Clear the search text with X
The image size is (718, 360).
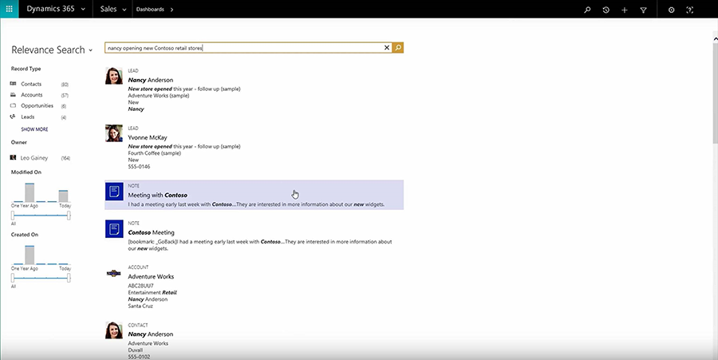386,48
